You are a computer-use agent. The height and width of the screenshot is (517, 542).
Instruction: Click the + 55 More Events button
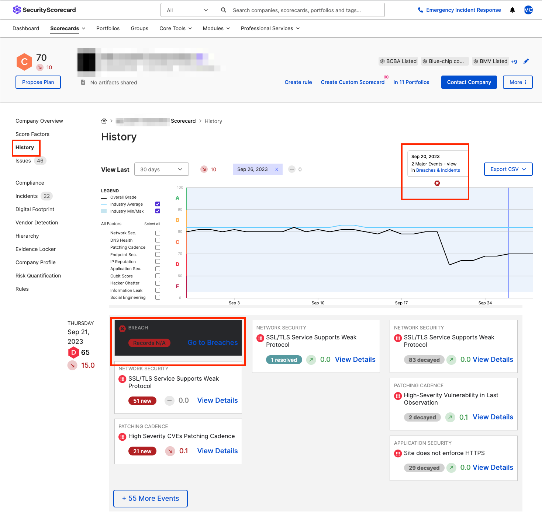151,499
